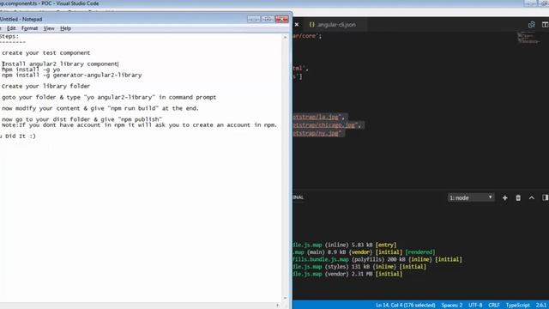Click Notepad's vertical scrollbar up arrow
Image resolution: width=549 pixels, height=309 pixels.
[285, 37]
